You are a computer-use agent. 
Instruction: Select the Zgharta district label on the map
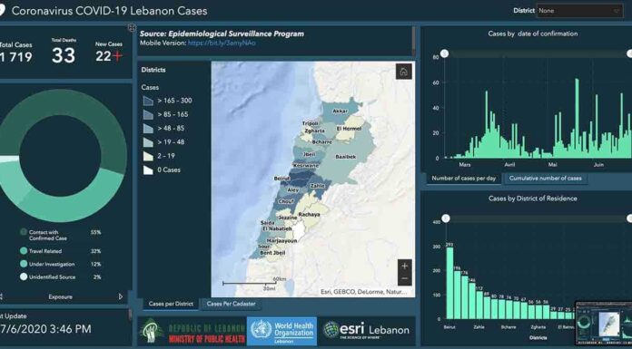(315, 131)
